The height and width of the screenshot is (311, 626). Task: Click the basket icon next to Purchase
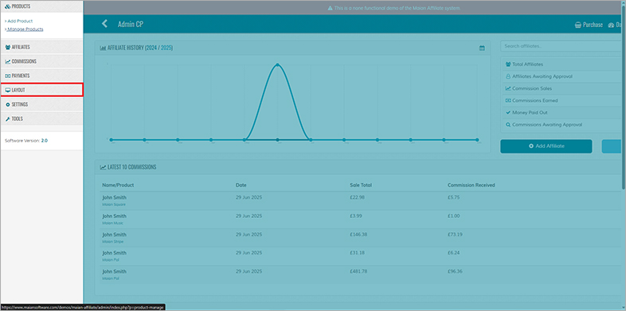point(577,25)
